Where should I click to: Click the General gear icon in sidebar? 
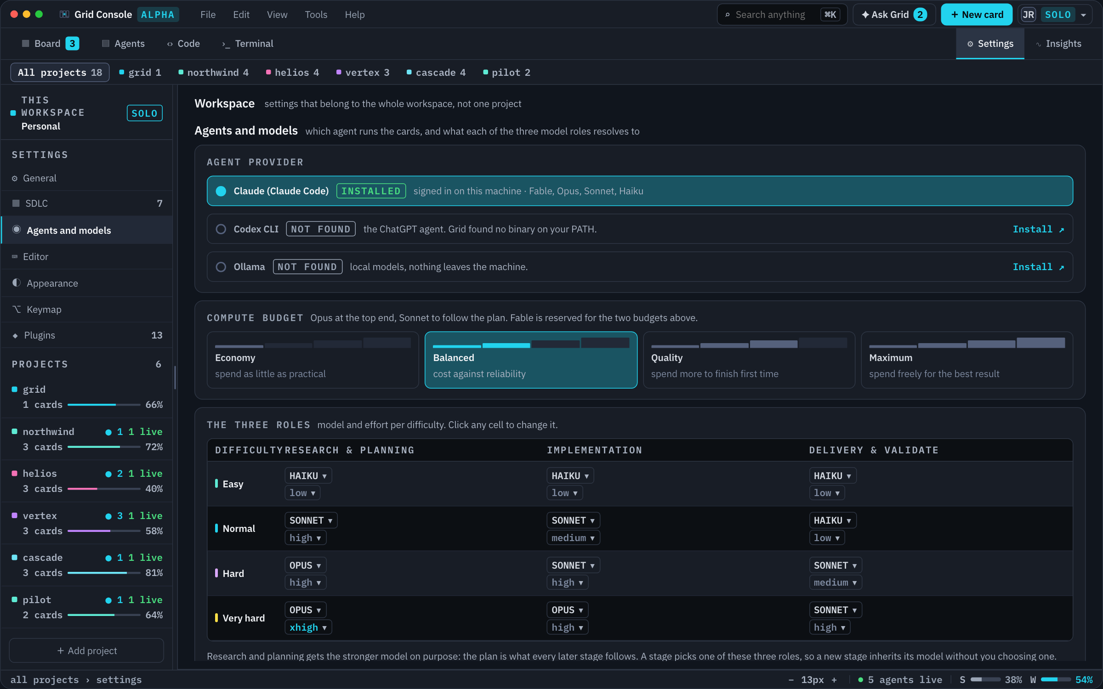[x=15, y=178]
